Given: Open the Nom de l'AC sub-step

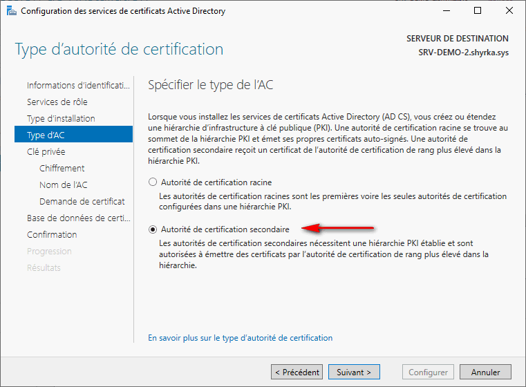Looking at the screenshot, I should coord(64,185).
